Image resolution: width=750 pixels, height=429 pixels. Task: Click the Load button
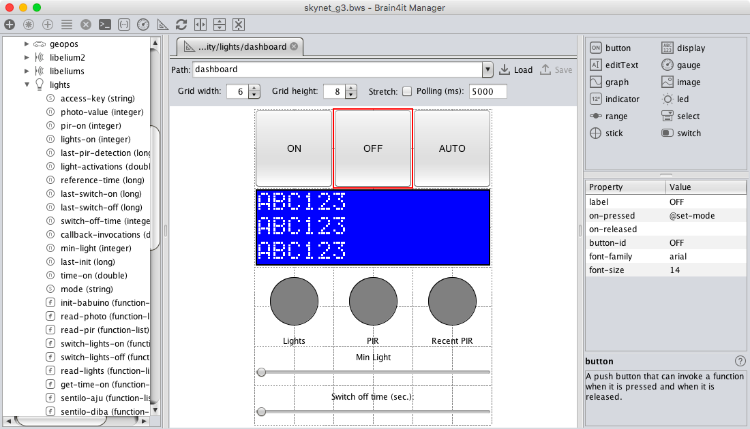[x=515, y=69]
